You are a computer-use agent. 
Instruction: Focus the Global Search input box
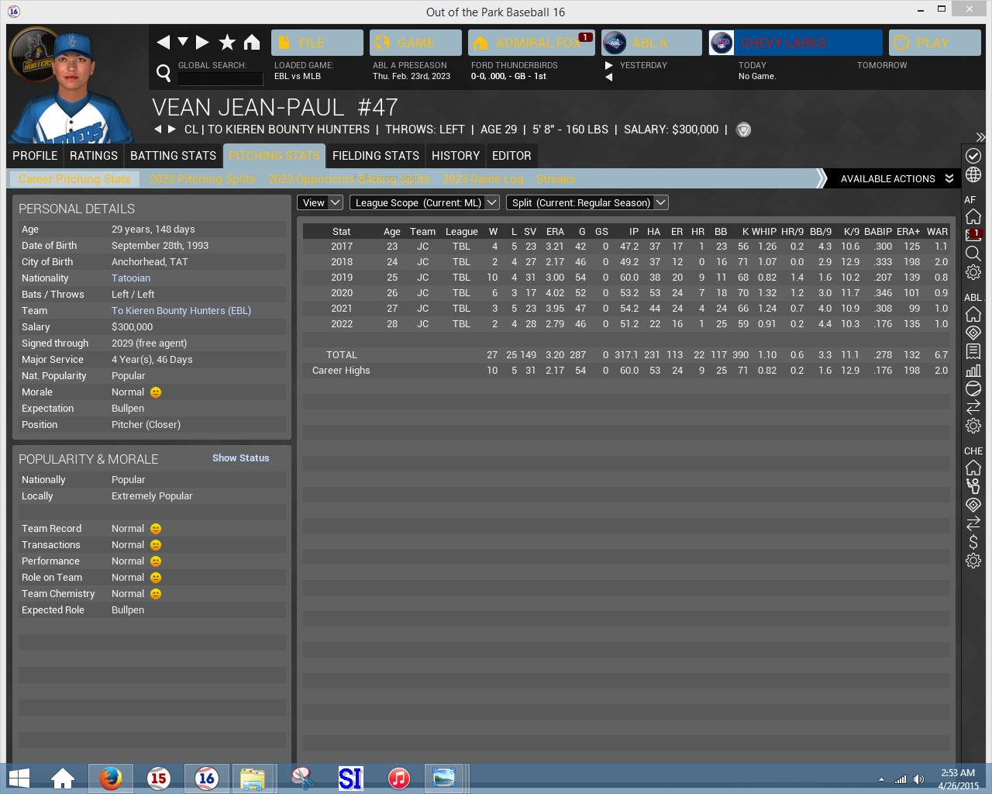click(220, 78)
